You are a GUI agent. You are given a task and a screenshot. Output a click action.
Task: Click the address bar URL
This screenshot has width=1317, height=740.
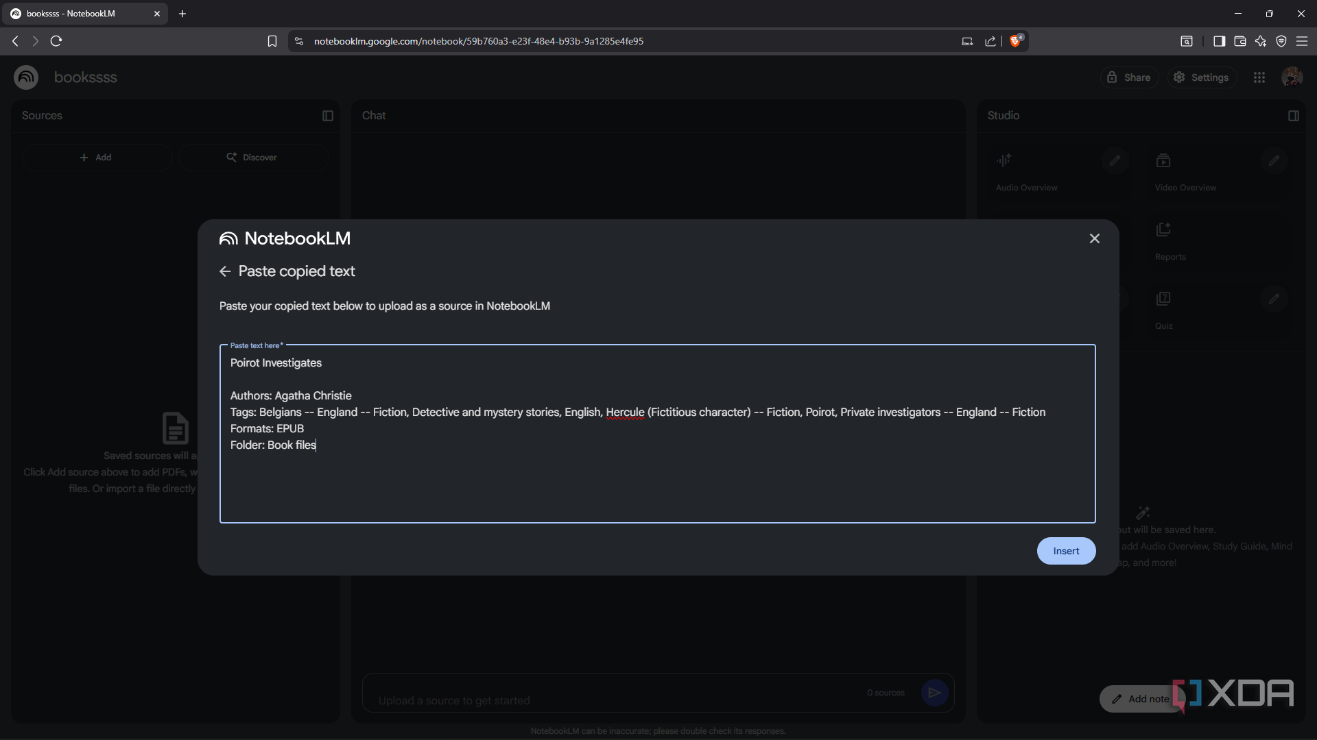479,41
